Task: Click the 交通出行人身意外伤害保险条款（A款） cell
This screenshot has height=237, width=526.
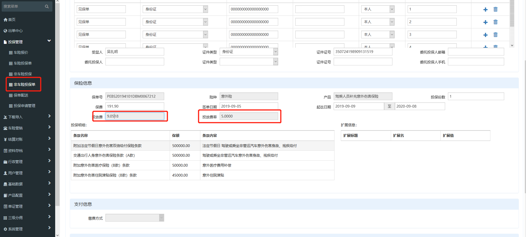Action: [120, 155]
